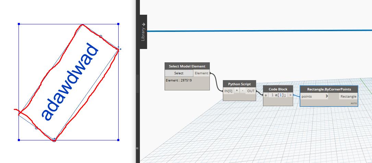The image size is (372, 163).
Task: Click the plus button to add Python Script input
Action: (237, 91)
